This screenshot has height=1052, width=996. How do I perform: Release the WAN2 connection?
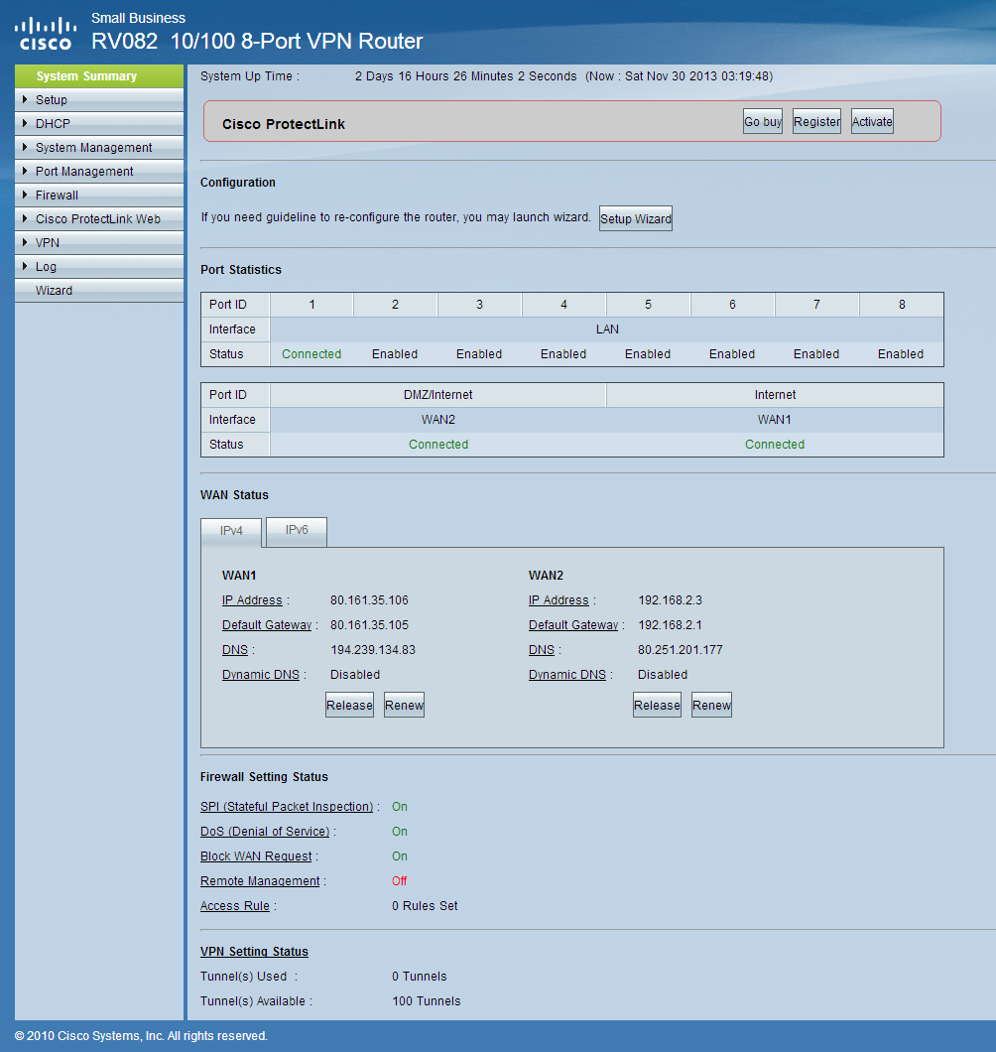tap(658, 705)
